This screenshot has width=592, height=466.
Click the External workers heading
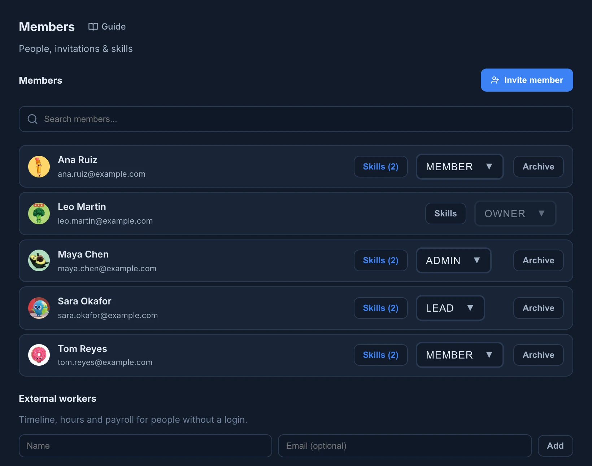click(x=58, y=399)
